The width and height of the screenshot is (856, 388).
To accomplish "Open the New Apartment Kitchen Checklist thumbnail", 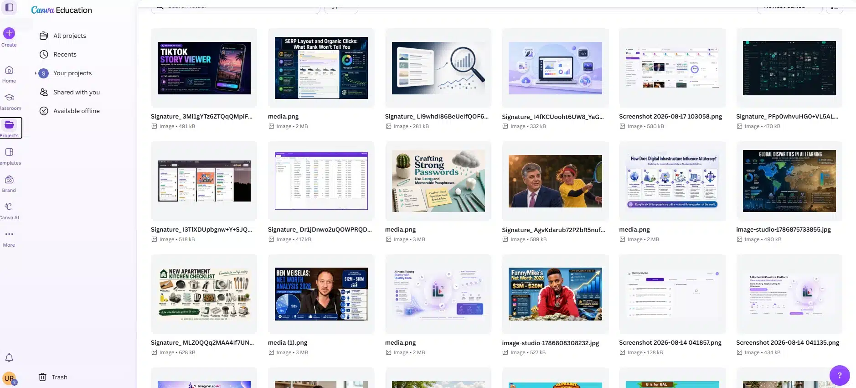I will 204,294.
